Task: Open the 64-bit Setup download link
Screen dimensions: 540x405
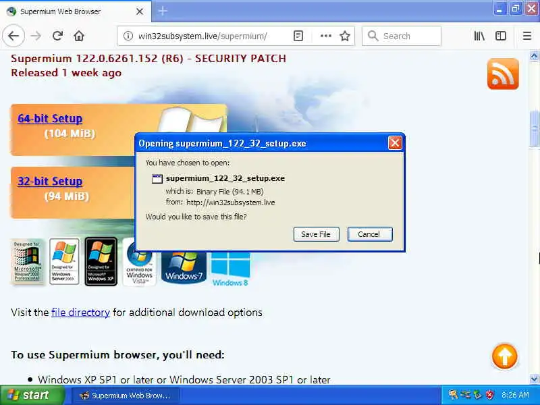Action: 50,119
